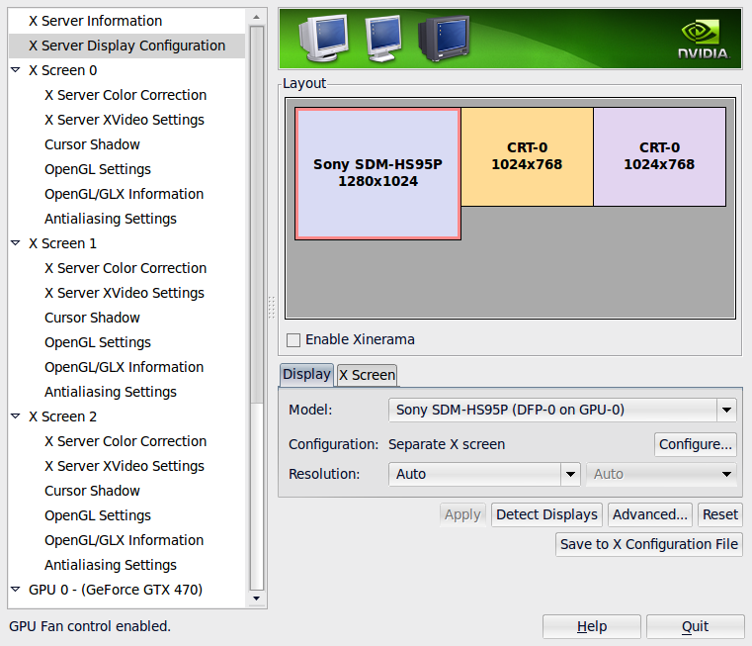Click Save to X Configuration File
This screenshot has height=646, width=752.
648,544
